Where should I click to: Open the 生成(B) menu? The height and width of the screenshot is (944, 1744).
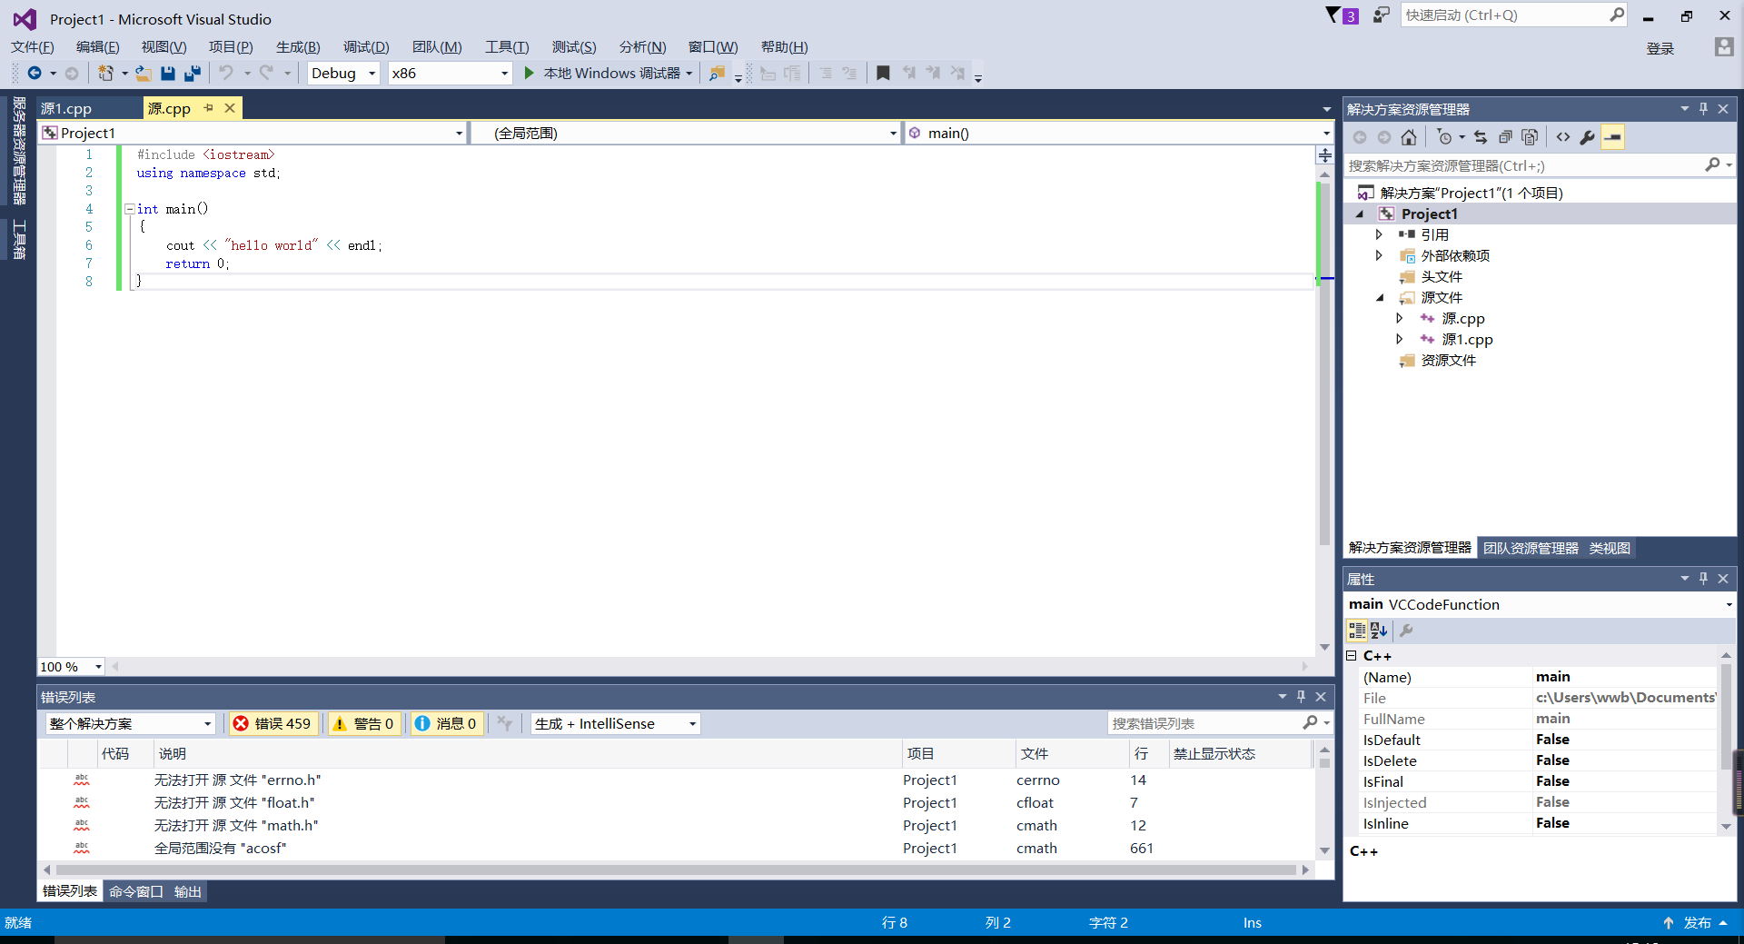pos(298,47)
